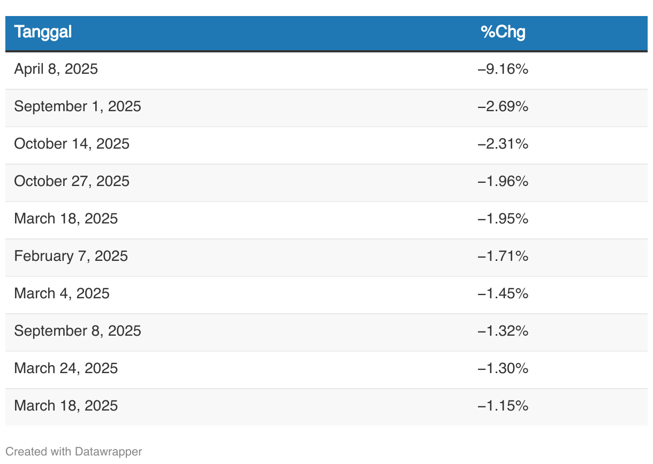This screenshot has width=653, height=464.
Task: Click the Tanggal column header
Action: [43, 32]
